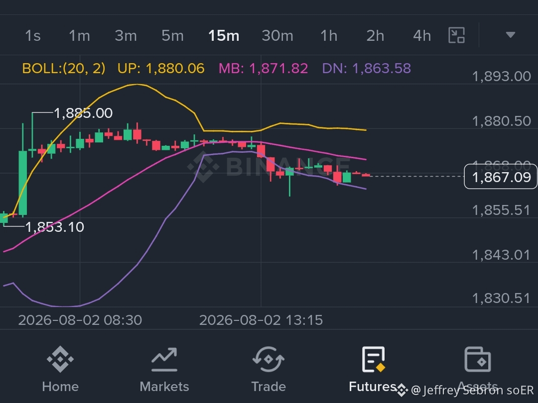Tap the 1,885.00 high price marker
The height and width of the screenshot is (403, 538).
click(83, 113)
